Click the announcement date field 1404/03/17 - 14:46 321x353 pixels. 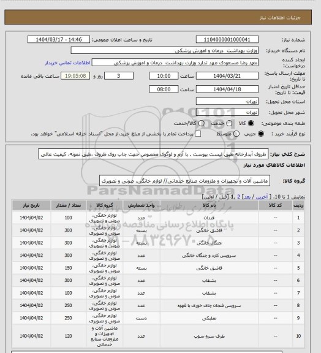click(x=59, y=39)
